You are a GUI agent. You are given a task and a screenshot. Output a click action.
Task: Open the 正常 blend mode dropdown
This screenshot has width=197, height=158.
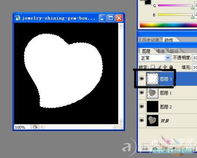coord(155,58)
